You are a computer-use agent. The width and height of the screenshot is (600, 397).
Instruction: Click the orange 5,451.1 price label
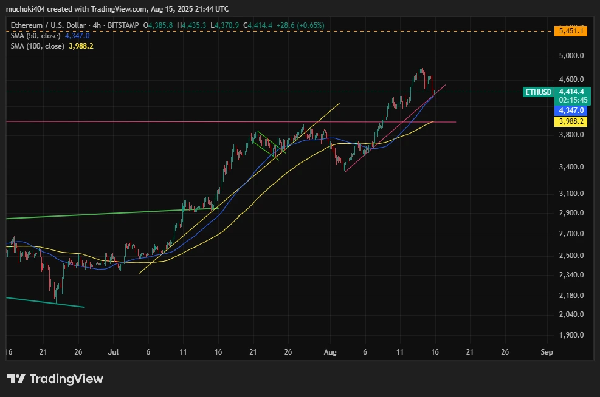click(570, 31)
